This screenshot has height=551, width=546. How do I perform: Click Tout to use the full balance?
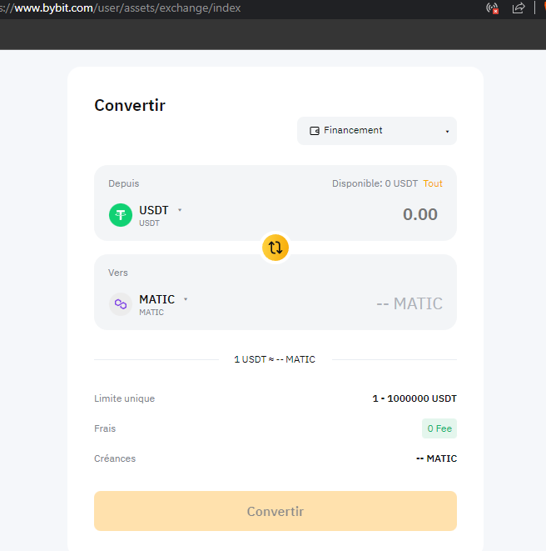click(433, 183)
